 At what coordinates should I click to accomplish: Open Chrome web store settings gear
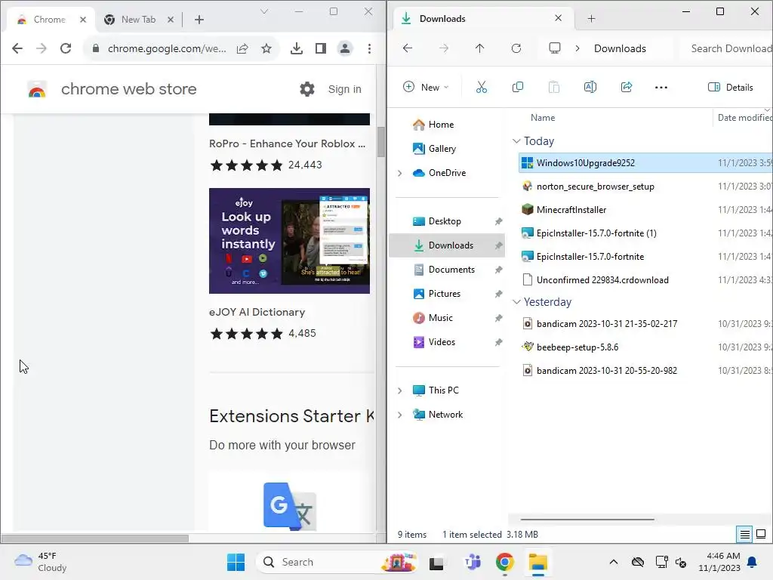point(306,89)
